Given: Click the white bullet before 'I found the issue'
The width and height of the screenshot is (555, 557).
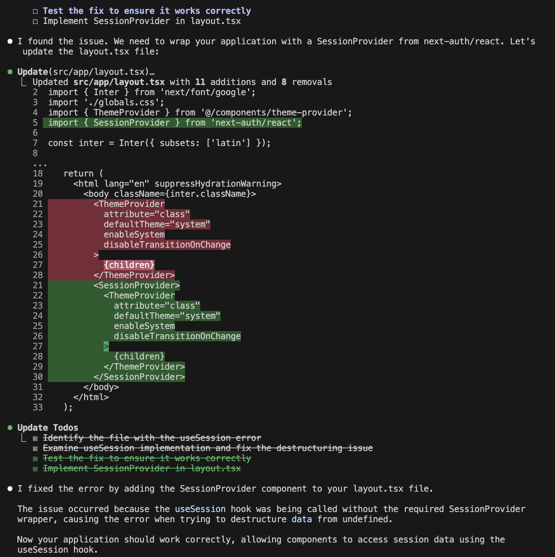Looking at the screenshot, I should (x=10, y=41).
